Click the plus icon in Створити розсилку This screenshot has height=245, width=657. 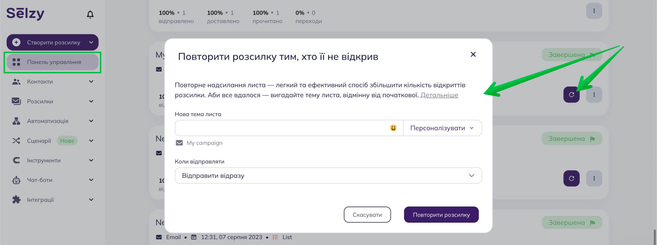[16, 42]
